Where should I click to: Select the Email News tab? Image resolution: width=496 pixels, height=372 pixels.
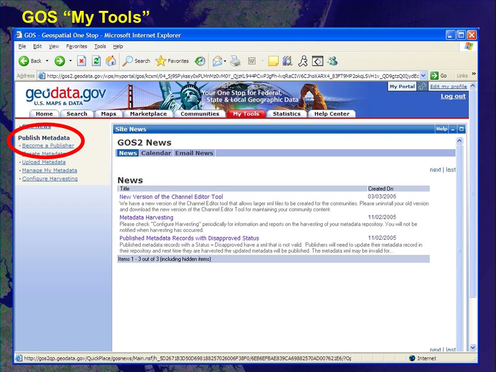(x=194, y=153)
